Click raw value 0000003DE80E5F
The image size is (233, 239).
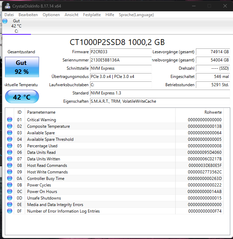(205, 166)
